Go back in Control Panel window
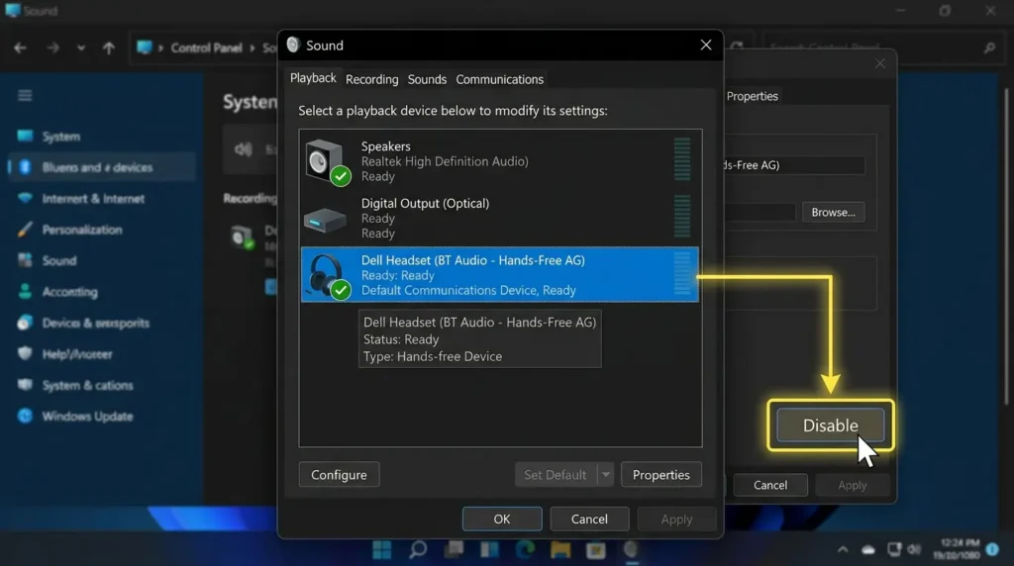This screenshot has width=1014, height=566. tap(20, 47)
